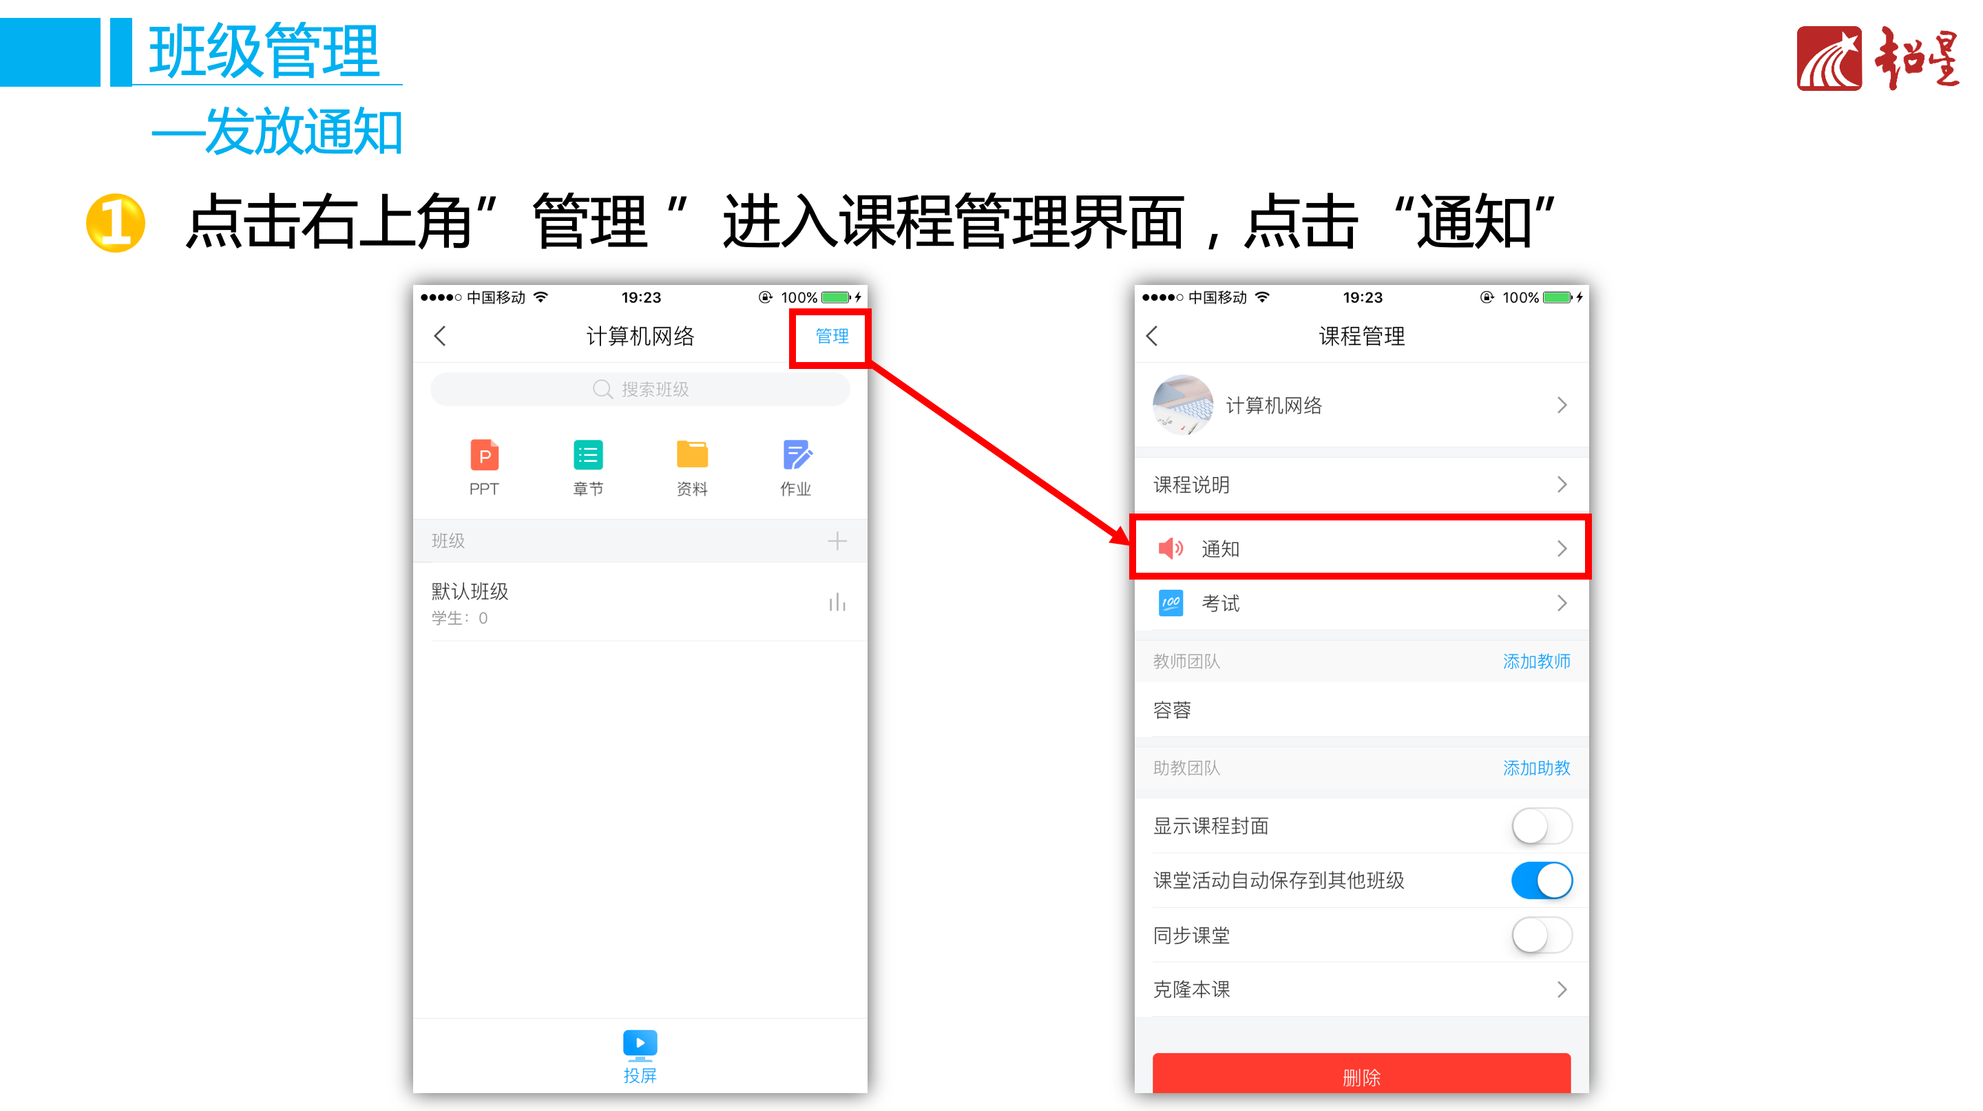Expand 课程说明 row chevron

1561,485
